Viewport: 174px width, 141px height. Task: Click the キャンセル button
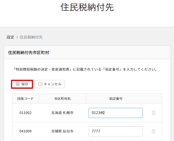(50, 84)
